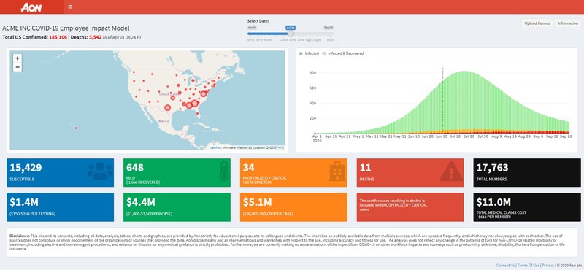The image size is (584, 270).
Task: Click the Total Members card
Action: coord(526,172)
